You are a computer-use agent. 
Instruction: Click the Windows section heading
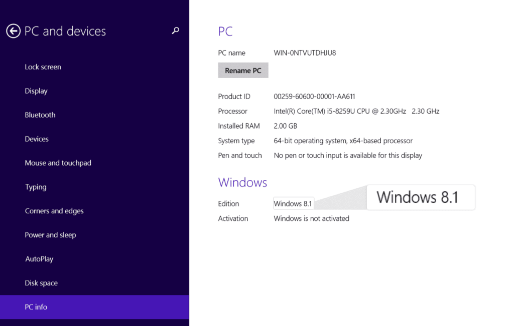(x=242, y=182)
